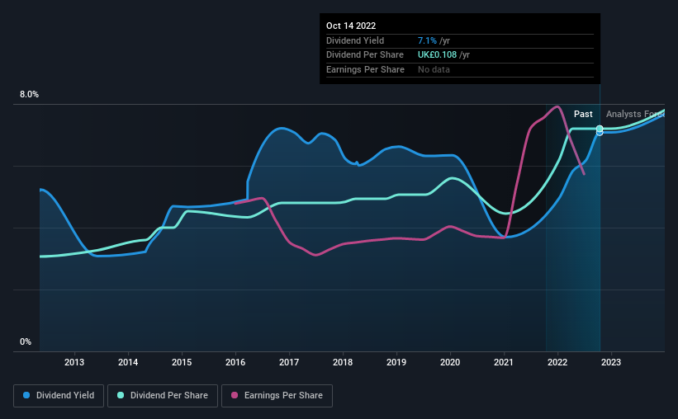
Task: Toggle the Earnings Per Share legend series
Action: point(277,396)
